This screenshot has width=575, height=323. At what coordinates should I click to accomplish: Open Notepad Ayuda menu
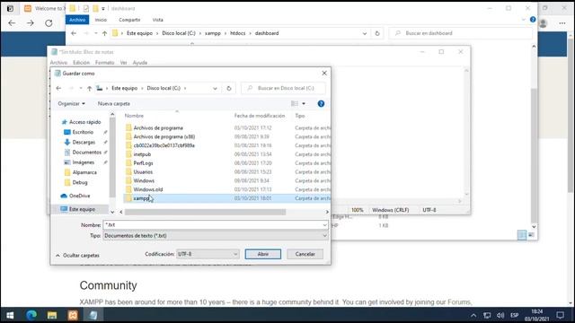pyautogui.click(x=140, y=63)
